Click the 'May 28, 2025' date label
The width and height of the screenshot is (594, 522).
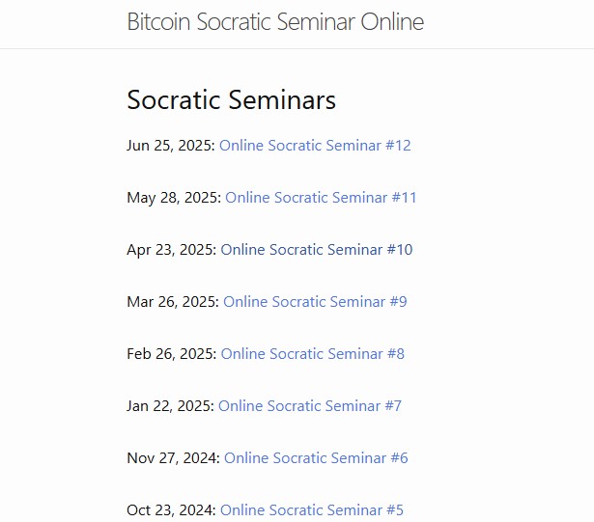[x=173, y=198]
